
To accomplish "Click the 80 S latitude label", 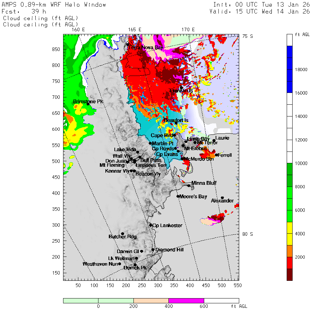I will tap(247, 234).
